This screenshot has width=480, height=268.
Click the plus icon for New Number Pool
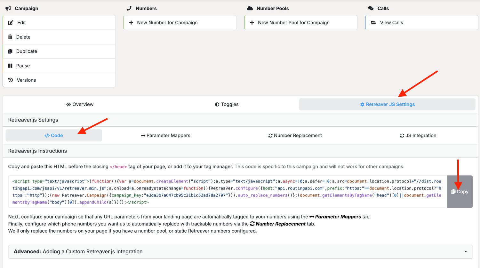click(252, 23)
